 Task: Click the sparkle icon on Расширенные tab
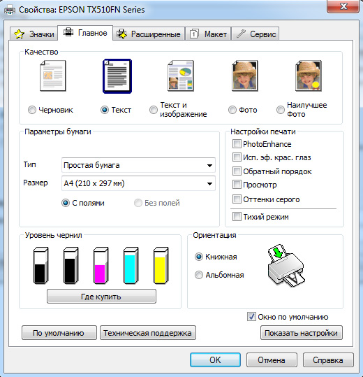pyautogui.click(x=122, y=34)
